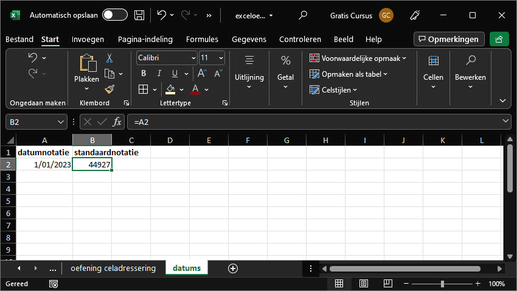Image resolution: width=517 pixels, height=291 pixels.
Task: Toggle Automatisch opslaan switch
Action: tap(114, 15)
